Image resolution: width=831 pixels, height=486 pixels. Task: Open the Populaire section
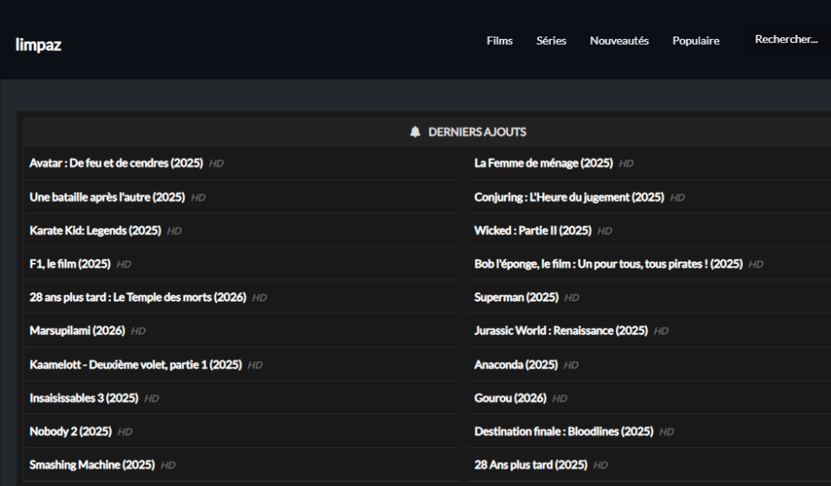(695, 41)
